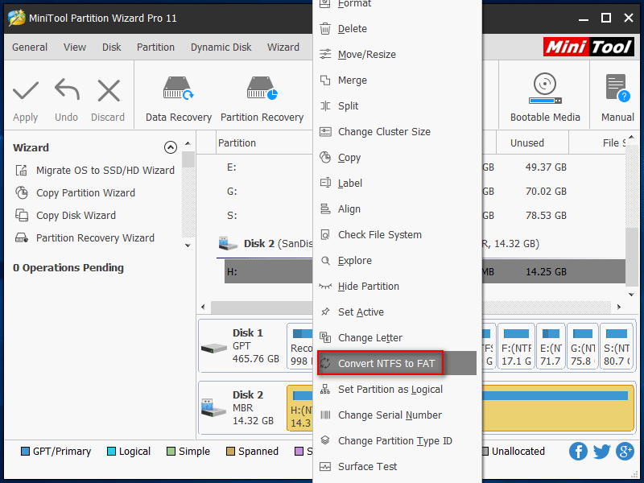Select S: partition block in Disk 1 map
Screen dimensions: 644x483
coord(616,346)
